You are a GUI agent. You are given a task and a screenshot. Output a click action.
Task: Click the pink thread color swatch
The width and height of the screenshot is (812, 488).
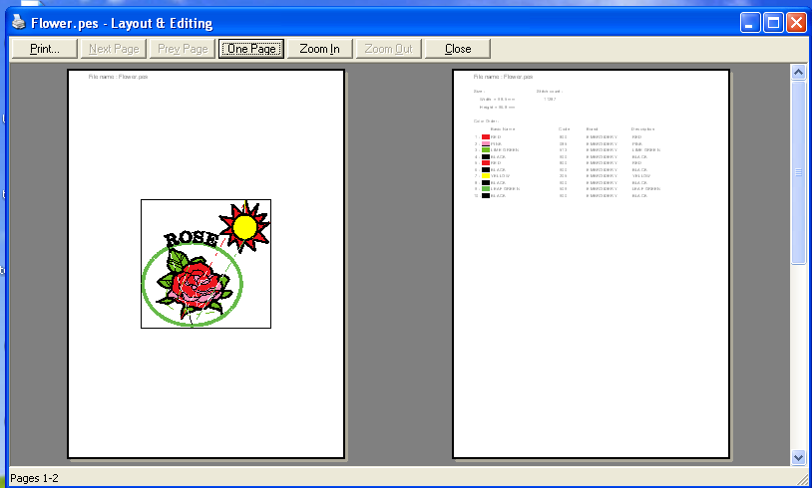coord(486,143)
